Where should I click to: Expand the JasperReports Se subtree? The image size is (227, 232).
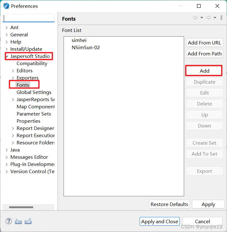tap(13, 100)
